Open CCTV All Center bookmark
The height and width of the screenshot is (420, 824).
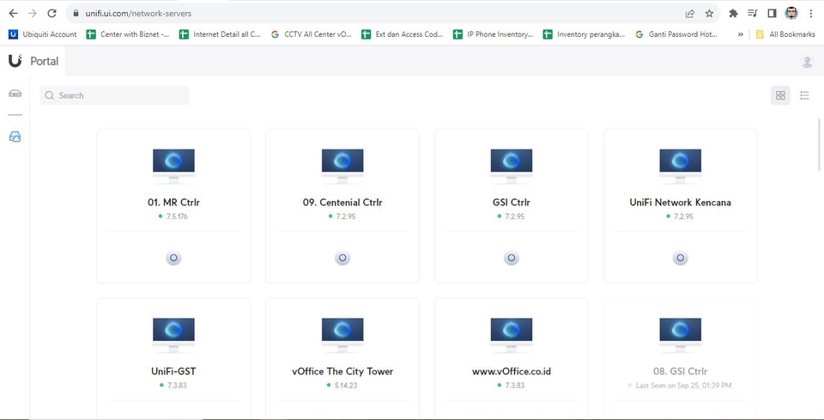click(x=311, y=34)
